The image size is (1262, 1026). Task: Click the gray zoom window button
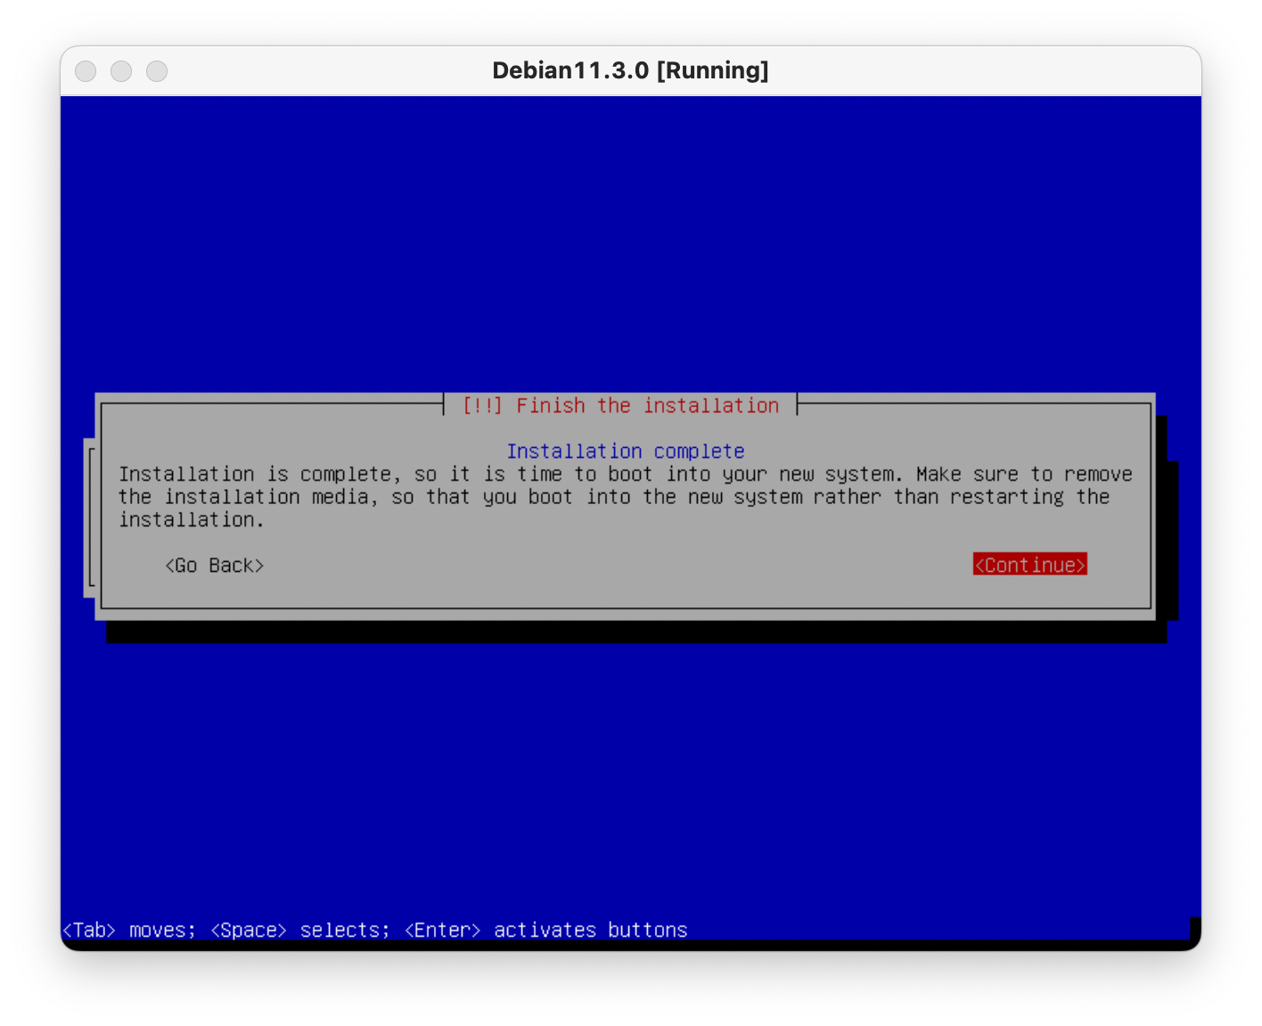[157, 71]
